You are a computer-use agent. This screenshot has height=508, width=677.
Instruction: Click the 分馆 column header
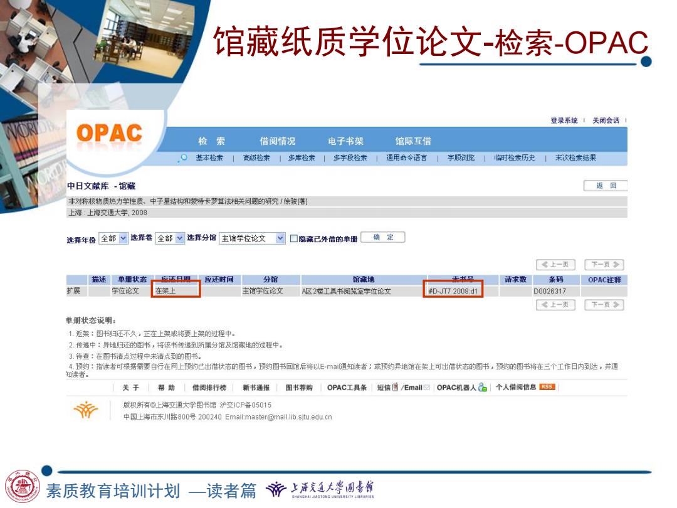[271, 280]
